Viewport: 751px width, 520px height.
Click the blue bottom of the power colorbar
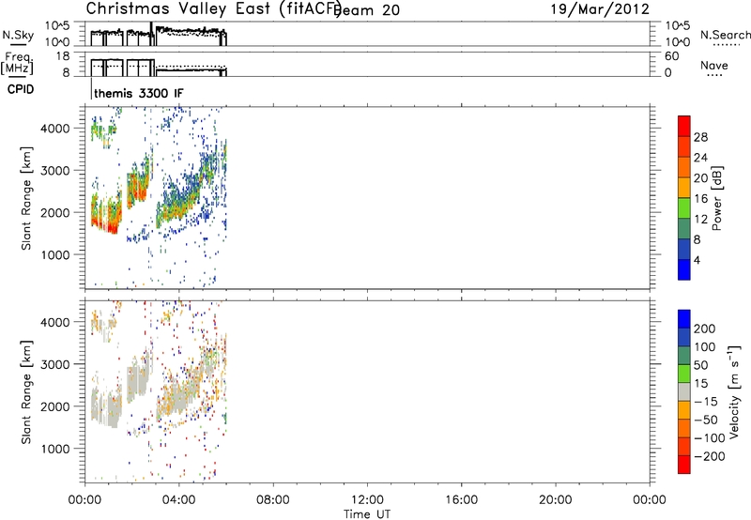[684, 269]
